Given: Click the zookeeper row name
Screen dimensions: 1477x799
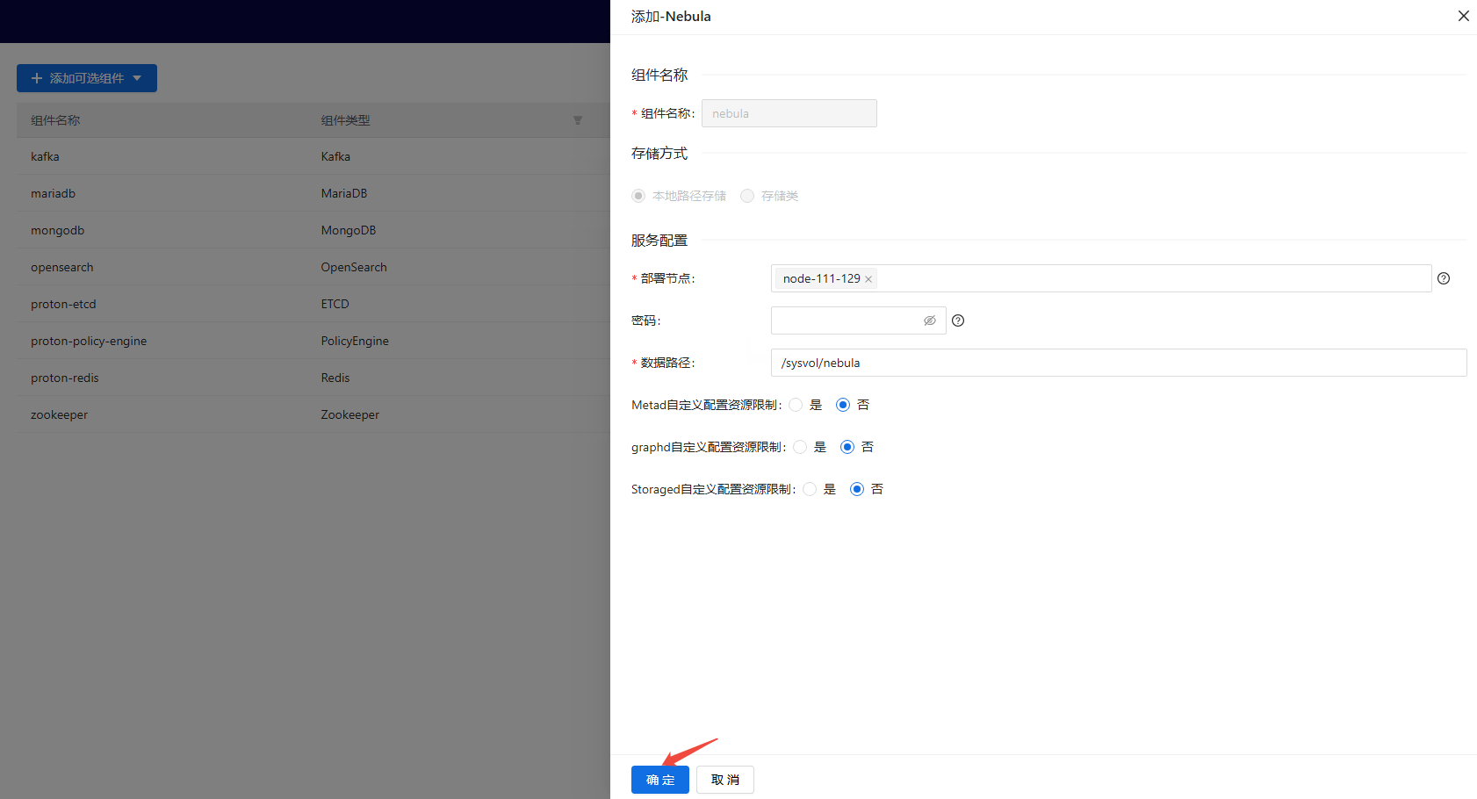Looking at the screenshot, I should tap(59, 414).
